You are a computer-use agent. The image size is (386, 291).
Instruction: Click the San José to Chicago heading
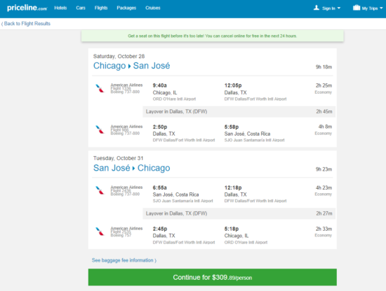(x=132, y=168)
